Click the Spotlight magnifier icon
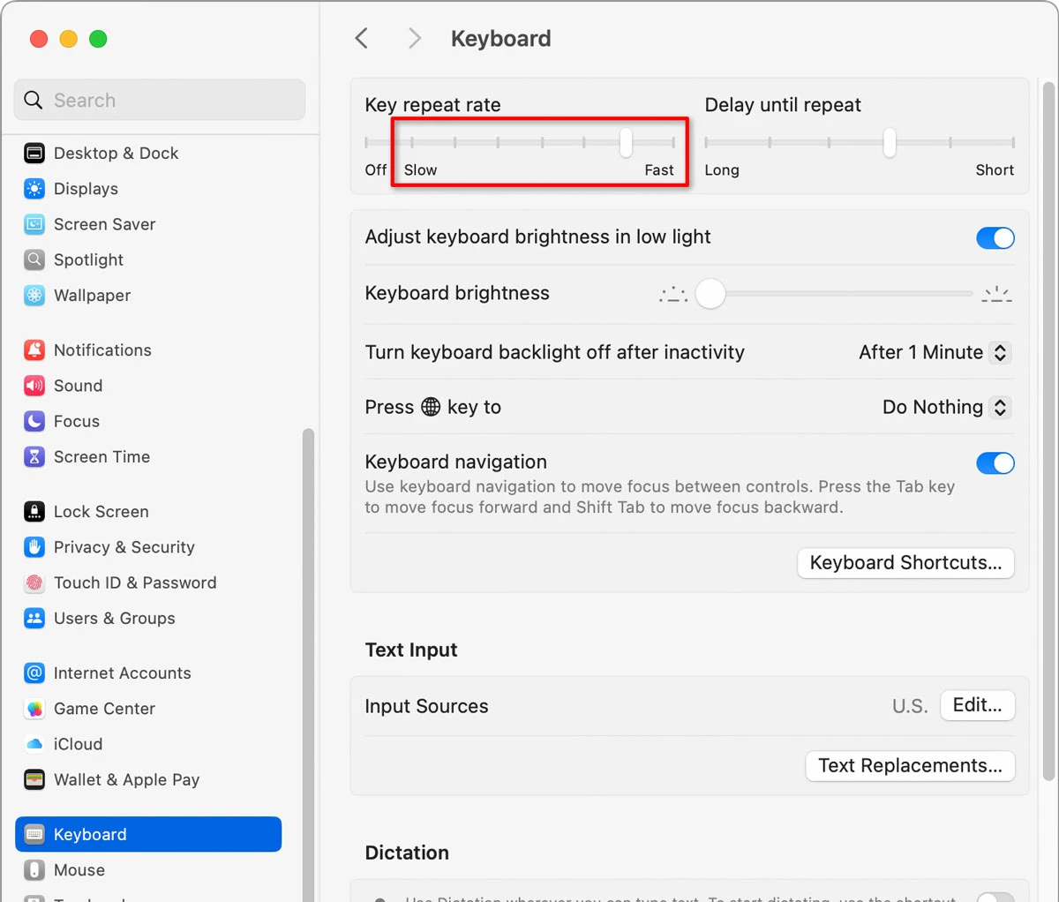1059x902 pixels. [34, 259]
